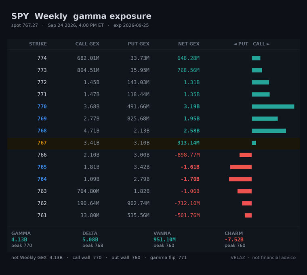This screenshot has height=275, width=307.
Task: Select highlighted strike 768
Action: coord(42,131)
